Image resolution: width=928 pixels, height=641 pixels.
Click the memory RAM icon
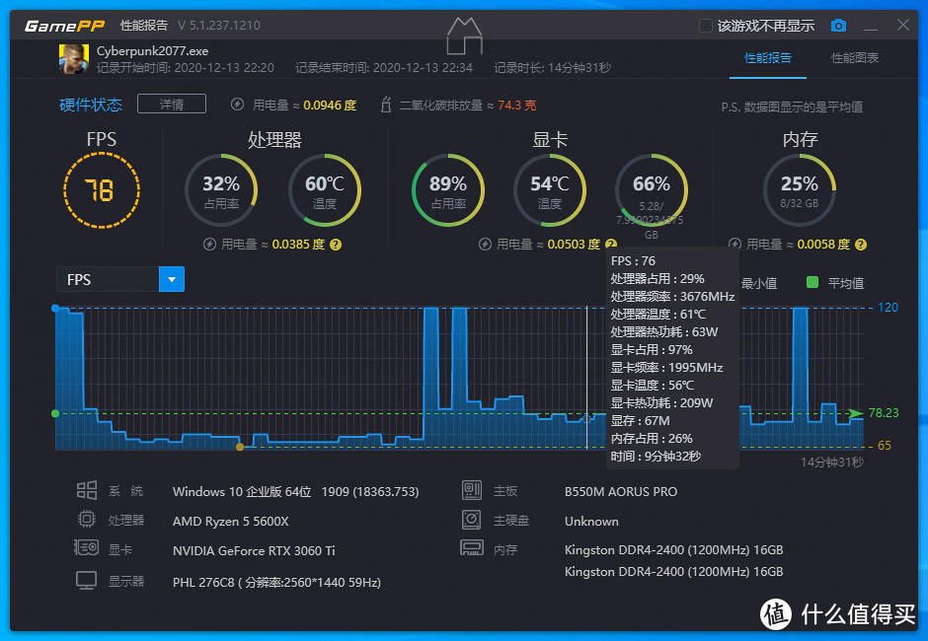(x=472, y=548)
